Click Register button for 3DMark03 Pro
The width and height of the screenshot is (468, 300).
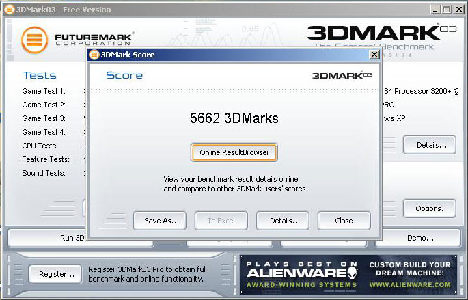(x=55, y=274)
